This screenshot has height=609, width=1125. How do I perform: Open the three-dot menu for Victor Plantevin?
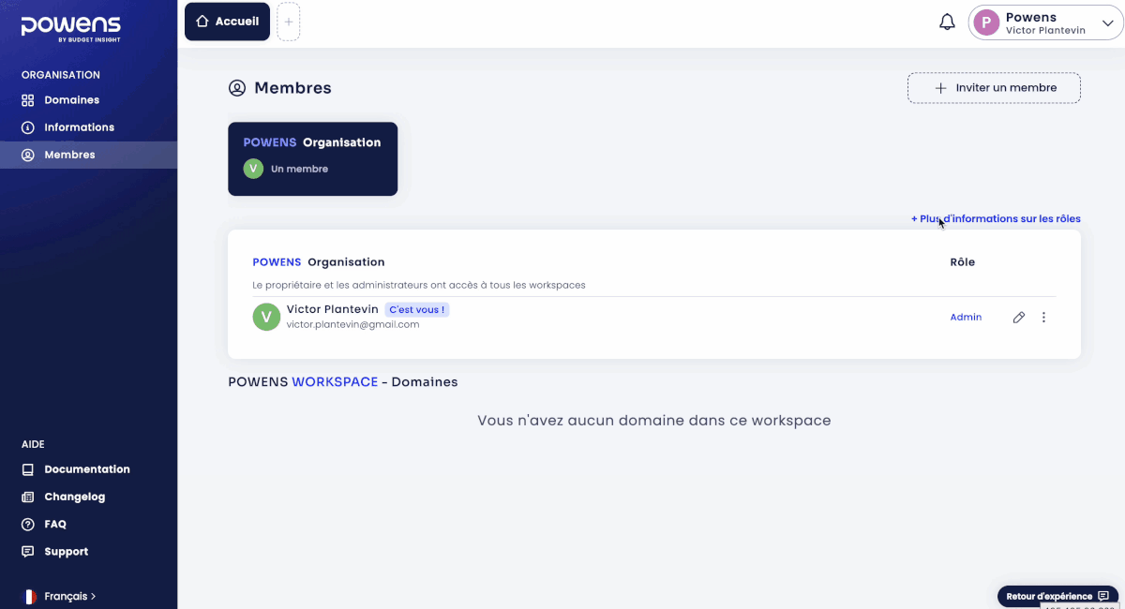(1043, 318)
